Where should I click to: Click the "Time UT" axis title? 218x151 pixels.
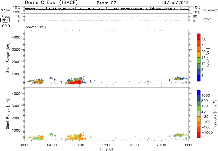click(x=107, y=149)
